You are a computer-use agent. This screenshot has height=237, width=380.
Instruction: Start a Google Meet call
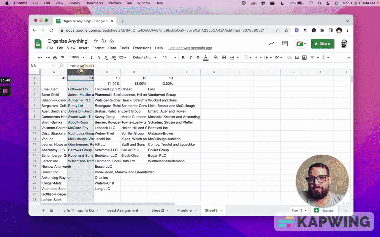point(300,44)
